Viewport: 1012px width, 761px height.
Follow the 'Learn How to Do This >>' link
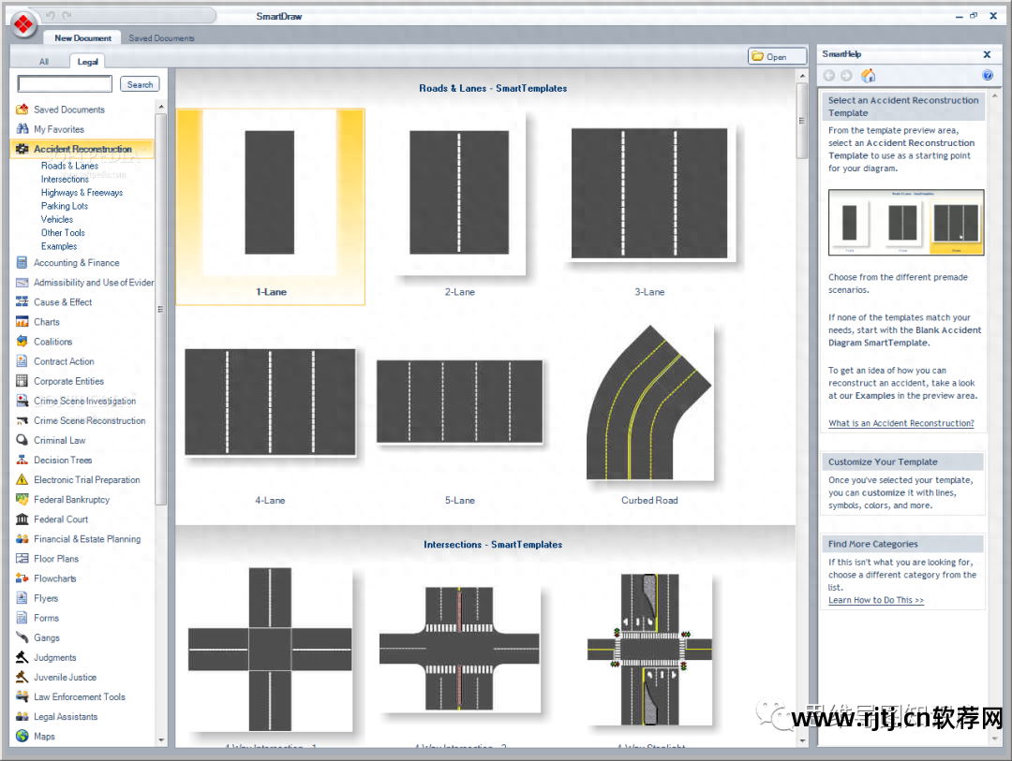(876, 600)
